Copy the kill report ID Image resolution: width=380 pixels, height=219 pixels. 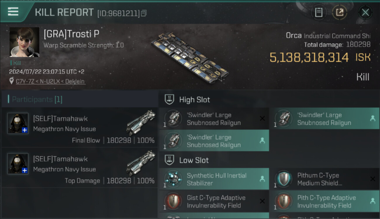[144, 13]
